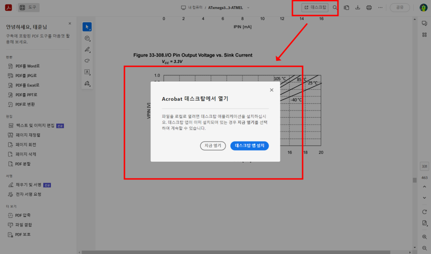
Task: Click the 공유 share button
Action: tap(400, 8)
